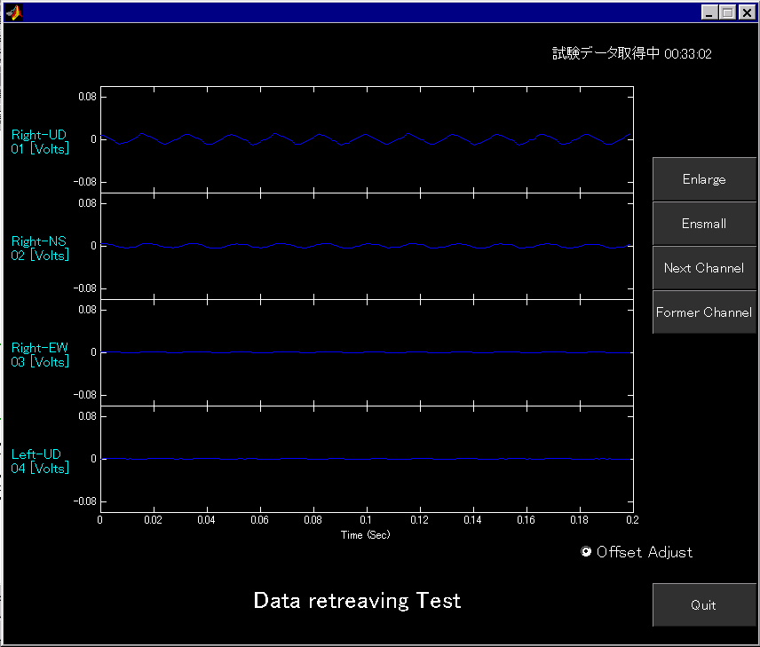Click the 0.06 time axis tick label
This screenshot has width=760, height=647.
click(x=260, y=520)
